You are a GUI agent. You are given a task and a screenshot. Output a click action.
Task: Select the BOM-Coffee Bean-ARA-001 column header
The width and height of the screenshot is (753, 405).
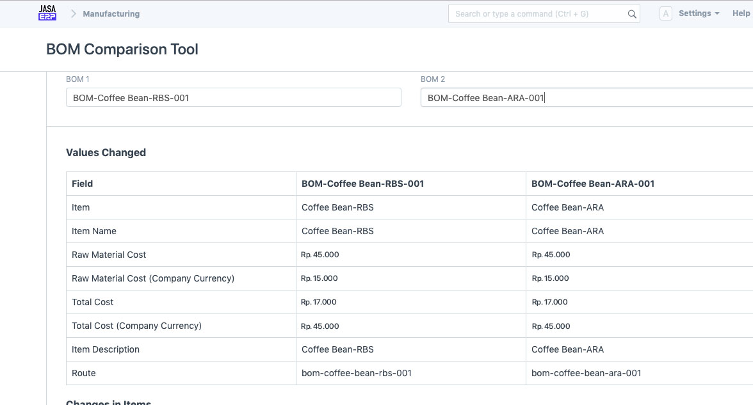point(592,184)
